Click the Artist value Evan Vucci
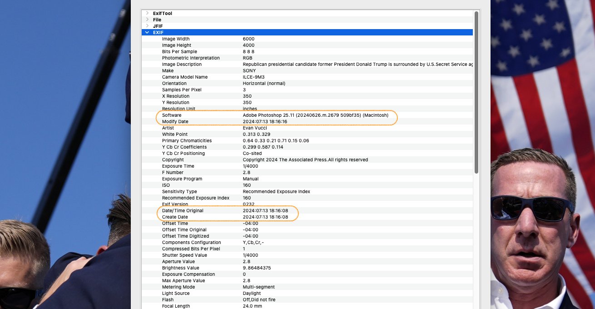This screenshot has width=595, height=309. 254,128
